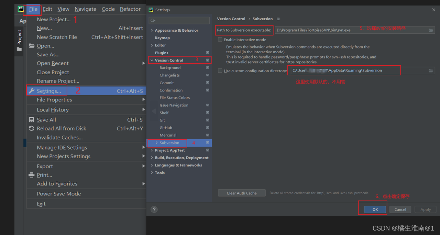The width and height of the screenshot is (440, 235).
Task: Click Reload All from Disk refresh icon
Action: 32,128
